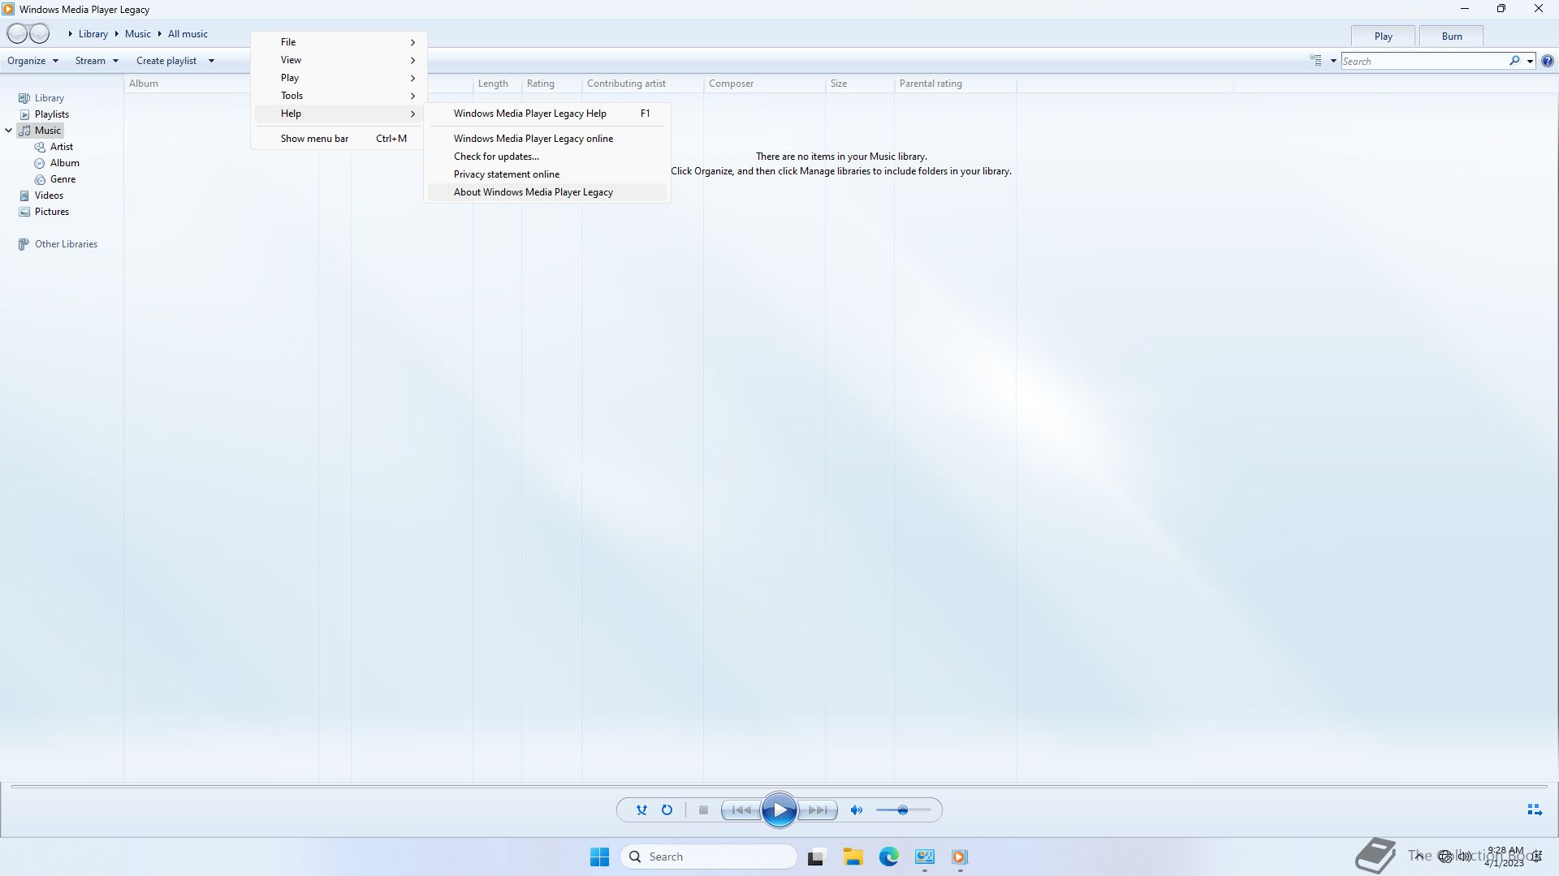Image resolution: width=1559 pixels, height=876 pixels.
Task: Click the Music breadcrumb
Action: coord(138,34)
